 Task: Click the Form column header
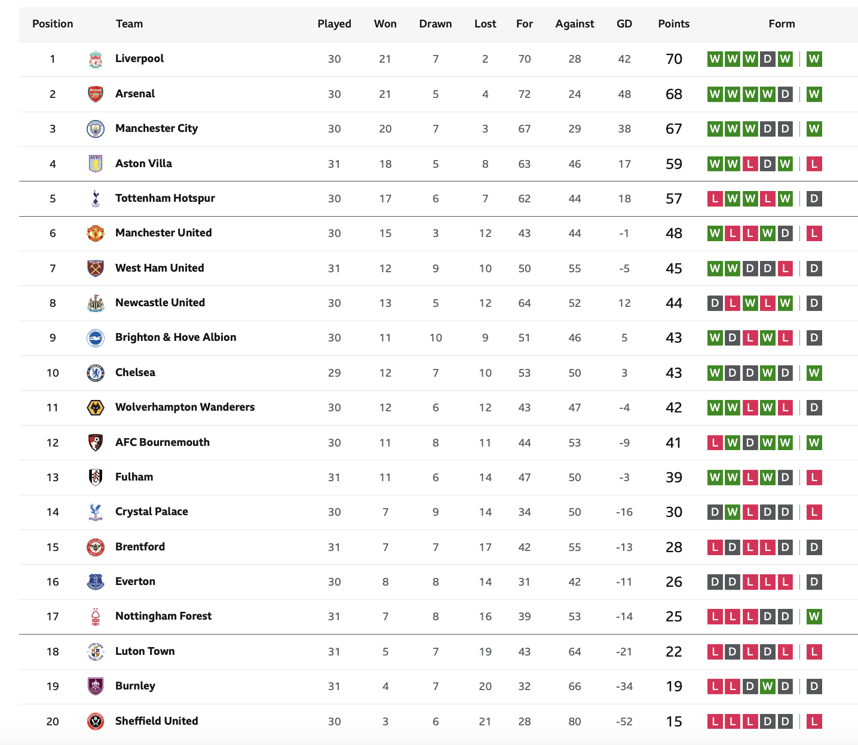click(782, 24)
